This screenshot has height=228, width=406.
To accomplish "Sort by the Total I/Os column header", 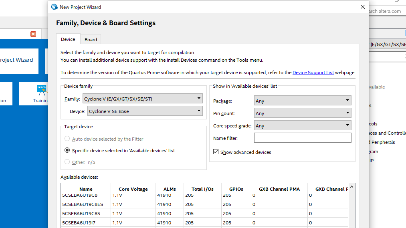I will pos(202,189).
